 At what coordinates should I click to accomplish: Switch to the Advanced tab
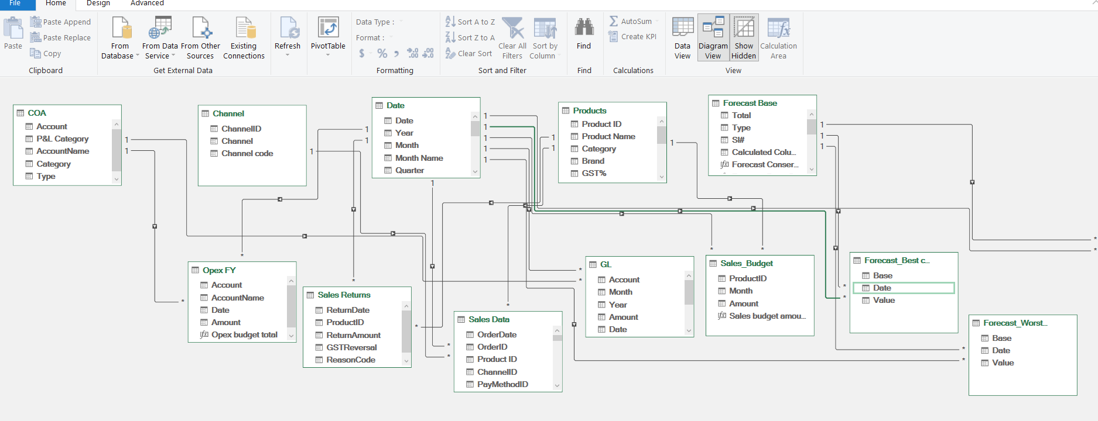coord(147,4)
